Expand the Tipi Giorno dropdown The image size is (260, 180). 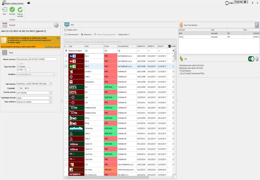coord(51,84)
